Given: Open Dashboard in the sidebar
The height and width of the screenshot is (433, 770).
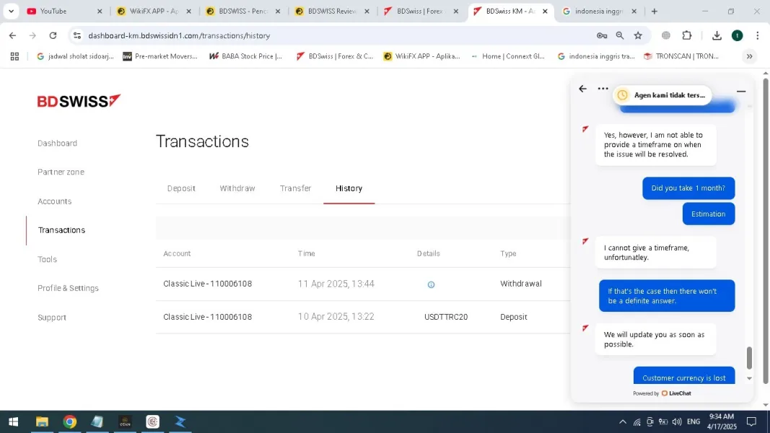Looking at the screenshot, I should coord(58,144).
